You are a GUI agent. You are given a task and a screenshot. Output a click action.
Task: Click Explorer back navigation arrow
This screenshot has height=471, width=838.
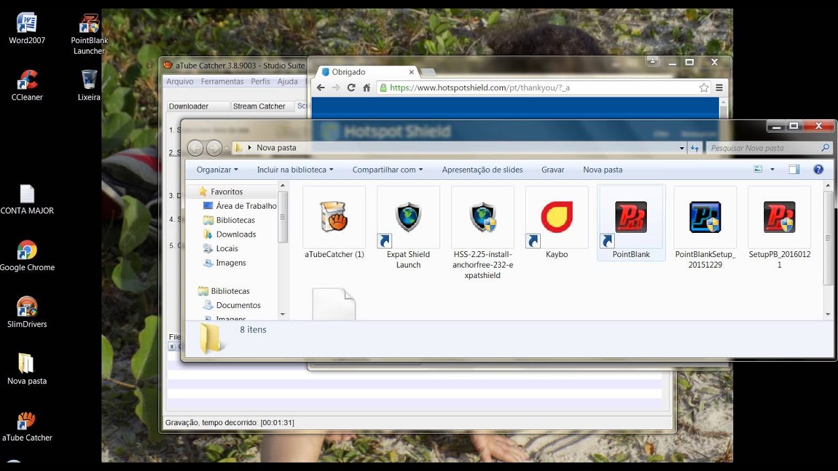(195, 148)
